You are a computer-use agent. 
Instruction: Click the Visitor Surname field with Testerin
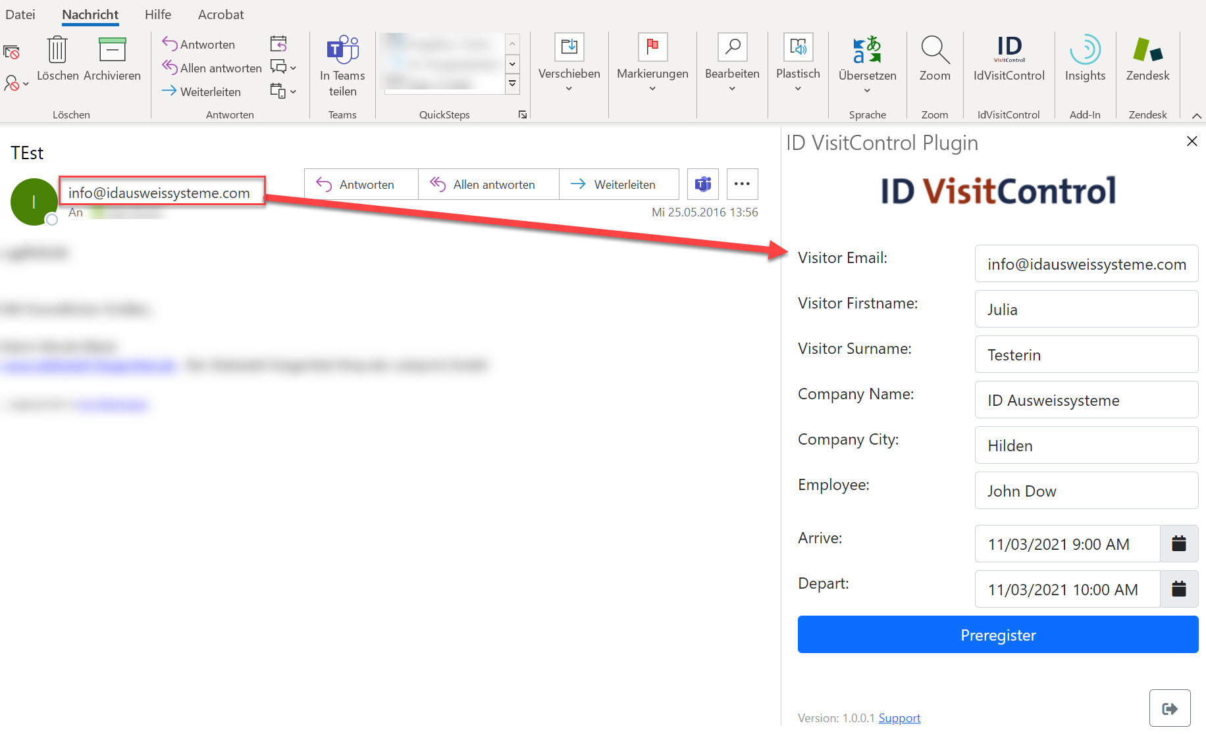(1086, 355)
